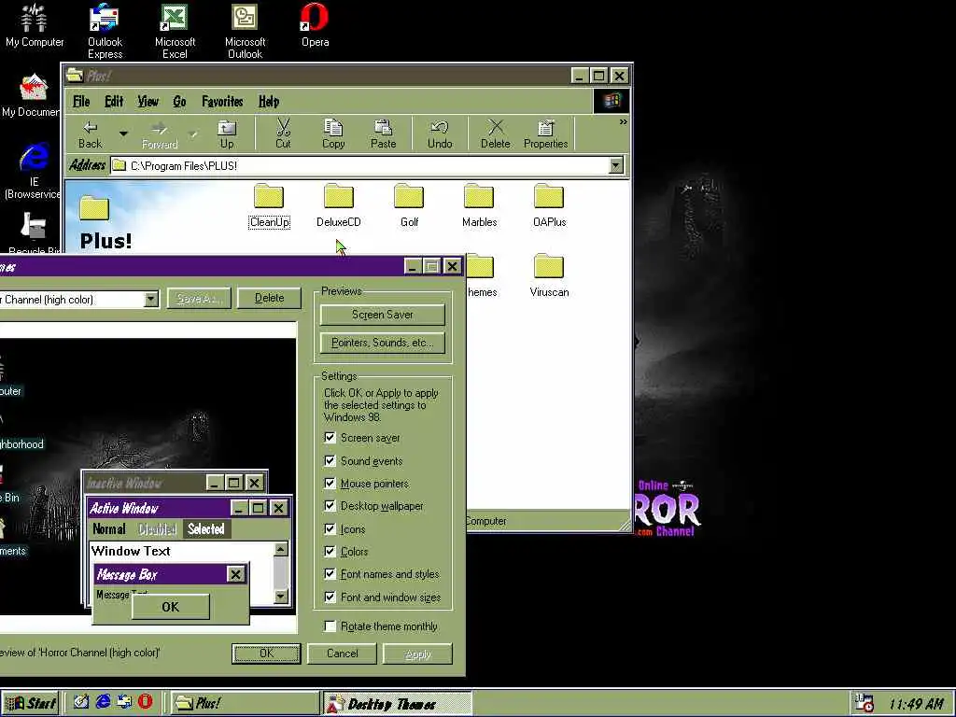Go Back in Plus! explorer toolbar
Screen dimensions: 956x717
pyautogui.click(x=91, y=134)
